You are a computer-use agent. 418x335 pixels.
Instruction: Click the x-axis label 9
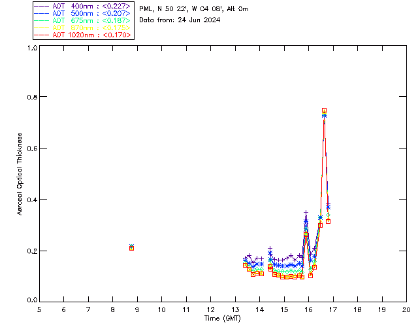point(137,309)
